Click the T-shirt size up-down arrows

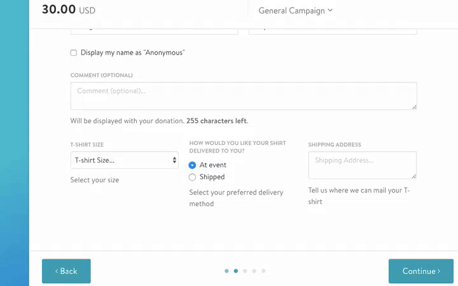174,160
